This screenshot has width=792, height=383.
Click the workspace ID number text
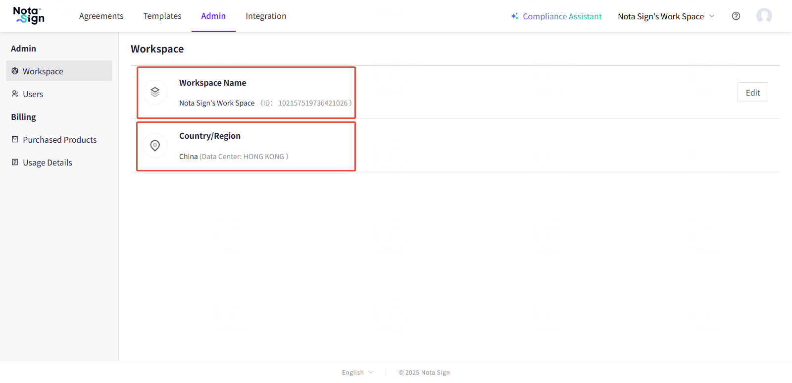[313, 103]
